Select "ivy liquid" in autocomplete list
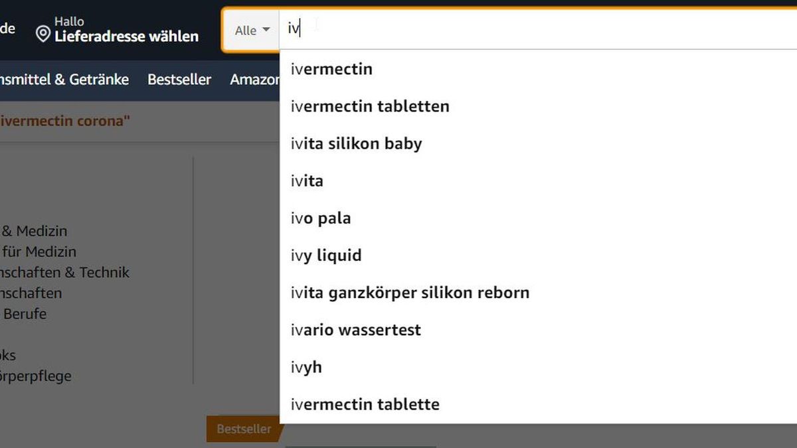 pyautogui.click(x=326, y=255)
